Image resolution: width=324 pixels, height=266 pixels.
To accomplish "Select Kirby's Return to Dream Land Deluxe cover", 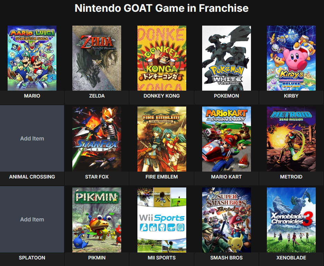I will point(291,58).
